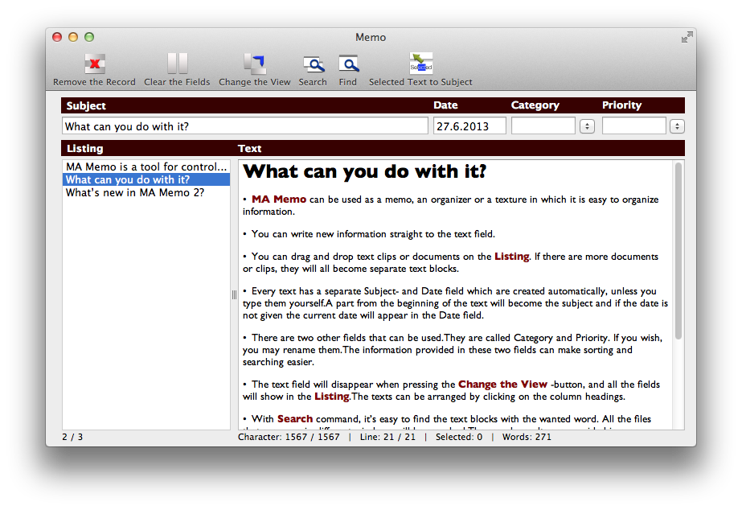Click the Clear the Fields icon
Image resolution: width=742 pixels, height=510 pixels.
177,64
